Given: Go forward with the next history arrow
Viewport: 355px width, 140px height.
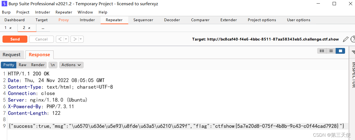Looking at the screenshot, I should click(75, 39).
